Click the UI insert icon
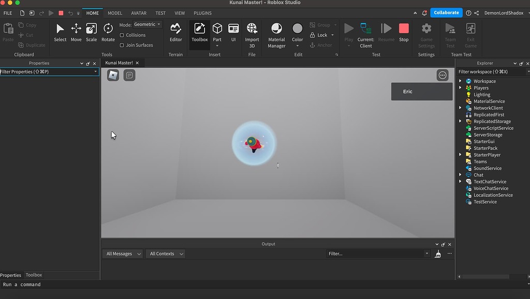Screen dimensions: 530x299 click(x=233, y=32)
